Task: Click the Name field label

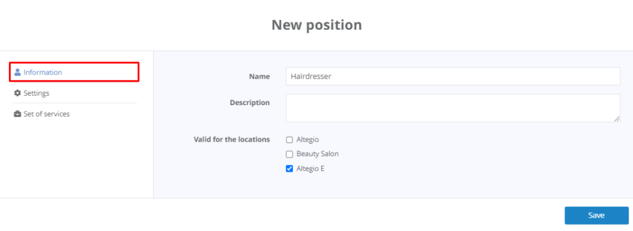Action: pos(259,77)
